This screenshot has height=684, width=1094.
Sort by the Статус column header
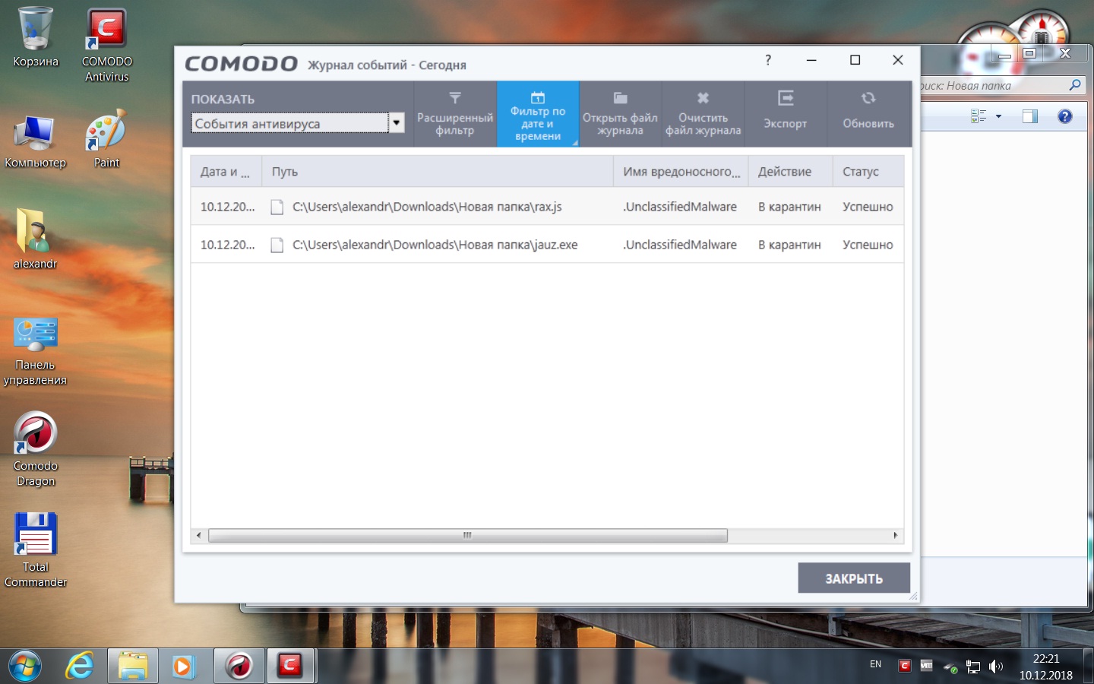pyautogui.click(x=868, y=172)
